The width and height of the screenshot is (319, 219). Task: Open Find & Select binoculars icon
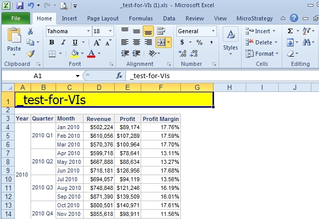click(306, 42)
